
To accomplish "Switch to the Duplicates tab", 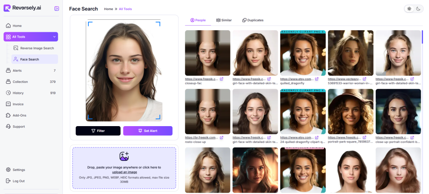I will pyautogui.click(x=253, y=20).
